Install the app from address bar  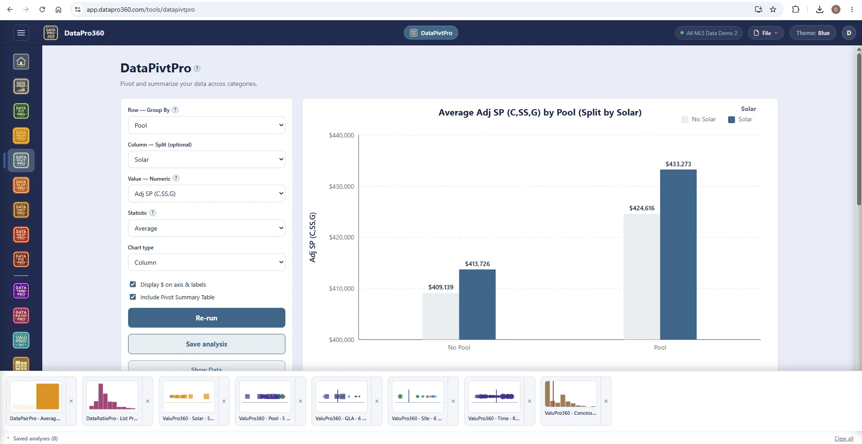pos(759,9)
